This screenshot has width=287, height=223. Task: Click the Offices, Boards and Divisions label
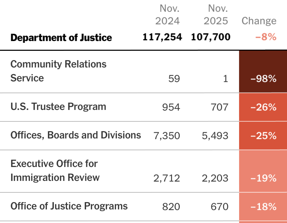click(76, 135)
